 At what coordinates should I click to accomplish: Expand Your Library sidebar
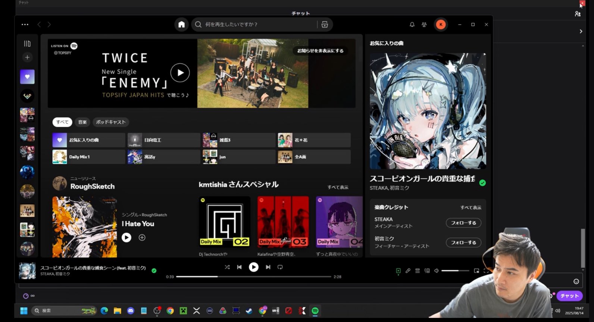point(27,44)
